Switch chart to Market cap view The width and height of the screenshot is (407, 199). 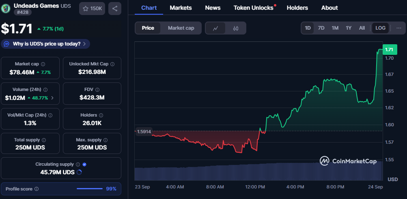[181, 28]
